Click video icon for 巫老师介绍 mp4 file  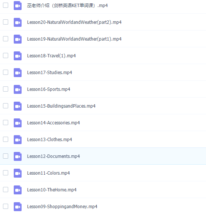(17, 6)
